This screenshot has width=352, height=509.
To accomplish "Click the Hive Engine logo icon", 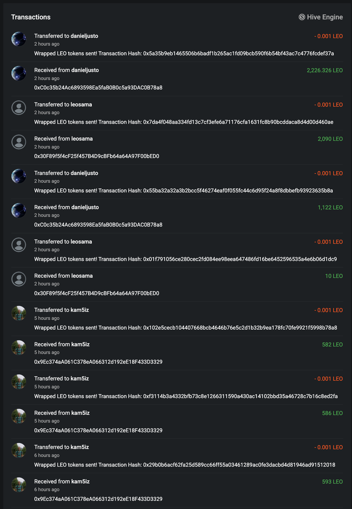I will (302, 17).
